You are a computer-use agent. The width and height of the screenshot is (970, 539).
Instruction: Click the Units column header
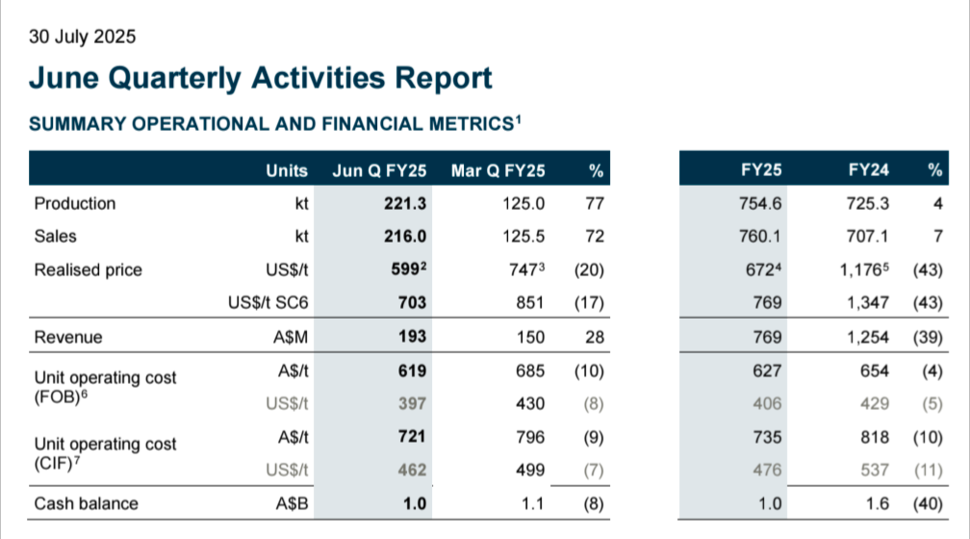287,171
